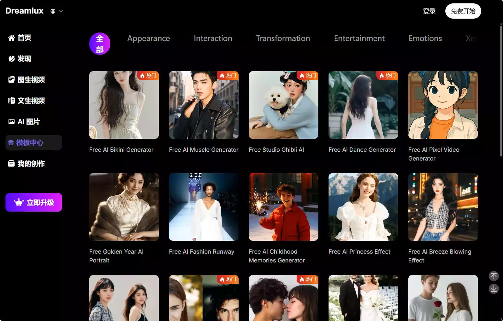Click the text-to-video icon beside 文生视频
The height and width of the screenshot is (321, 503).
pyautogui.click(x=12, y=101)
